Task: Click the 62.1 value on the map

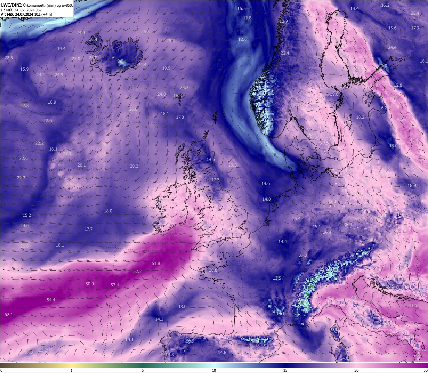Action: click(x=9, y=315)
